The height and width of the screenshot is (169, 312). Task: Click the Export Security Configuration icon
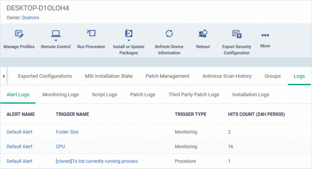237,34
